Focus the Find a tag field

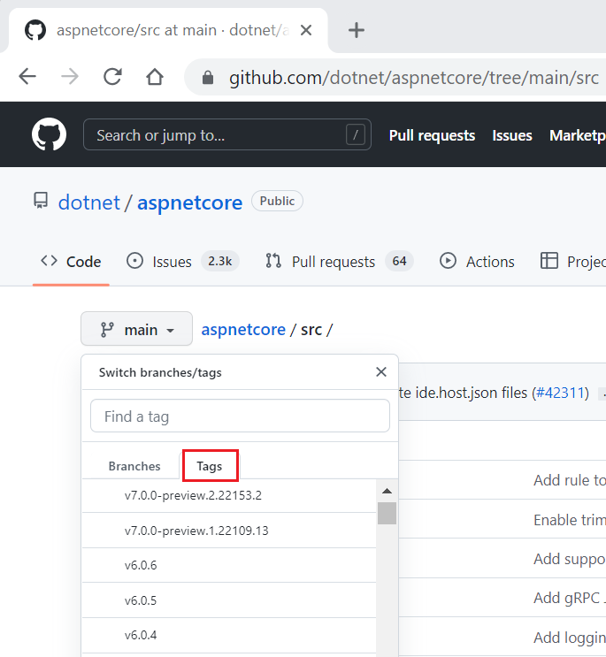(x=240, y=416)
